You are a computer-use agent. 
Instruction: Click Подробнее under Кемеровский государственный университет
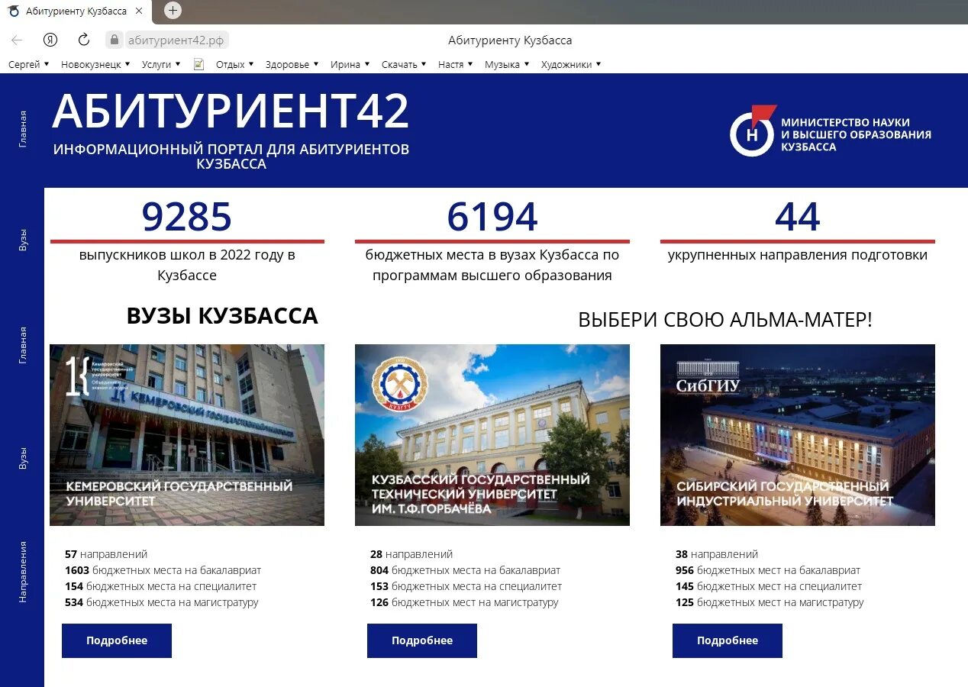[117, 640]
